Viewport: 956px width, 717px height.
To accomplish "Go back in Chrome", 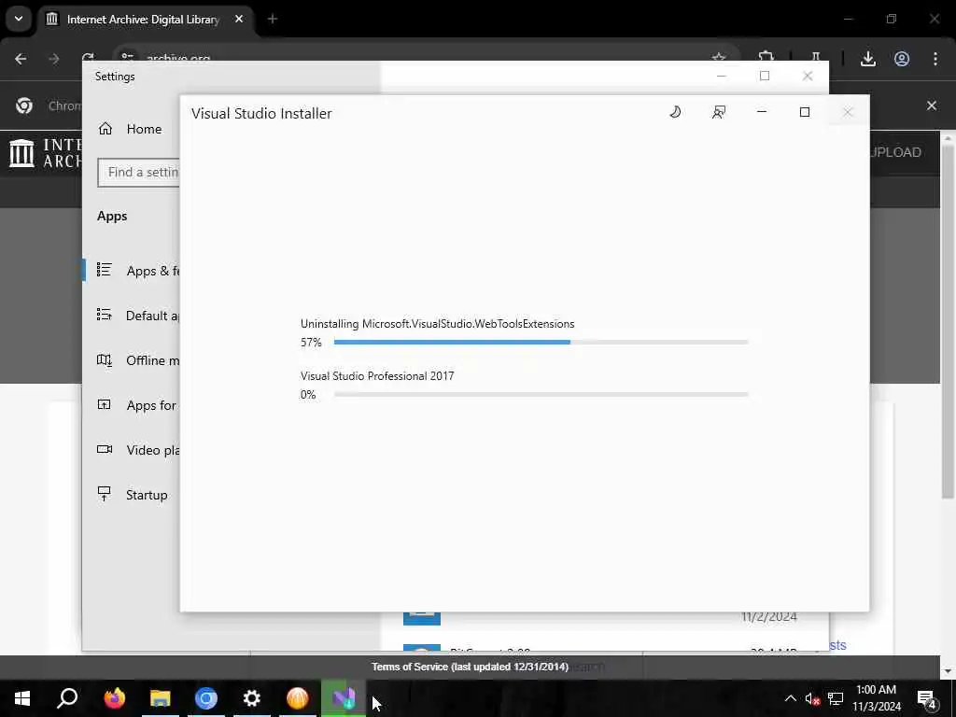I will coord(21,59).
